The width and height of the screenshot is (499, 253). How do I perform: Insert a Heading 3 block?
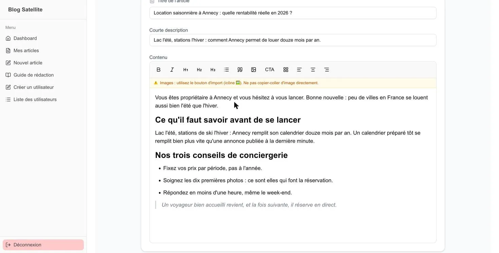(213, 70)
